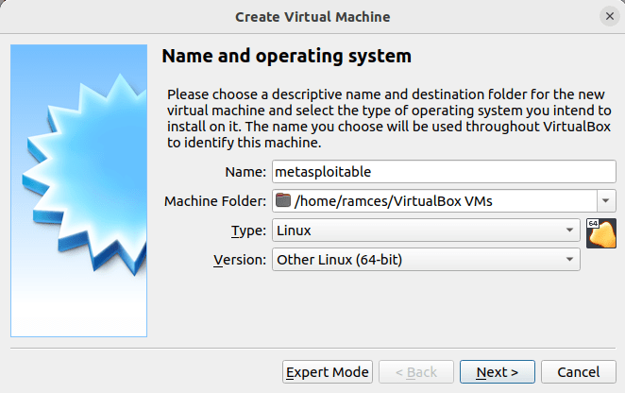The width and height of the screenshot is (625, 393).
Task: Cancel the virtual machine creation
Action: tap(579, 372)
